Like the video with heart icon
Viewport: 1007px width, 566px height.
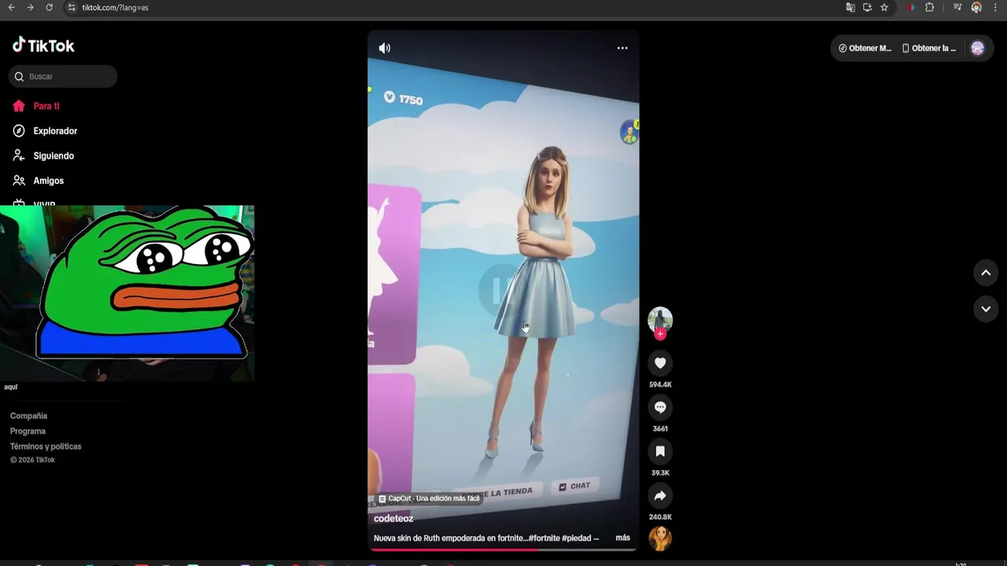(660, 363)
